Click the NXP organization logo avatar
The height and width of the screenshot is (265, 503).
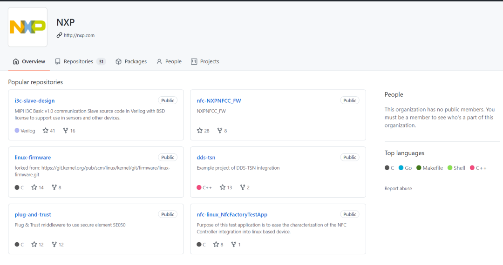click(x=27, y=27)
